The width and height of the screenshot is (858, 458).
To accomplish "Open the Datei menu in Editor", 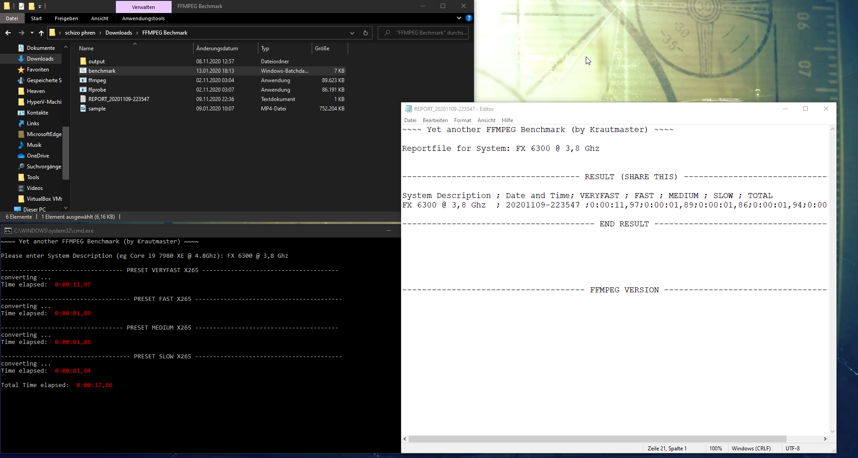I will (410, 120).
